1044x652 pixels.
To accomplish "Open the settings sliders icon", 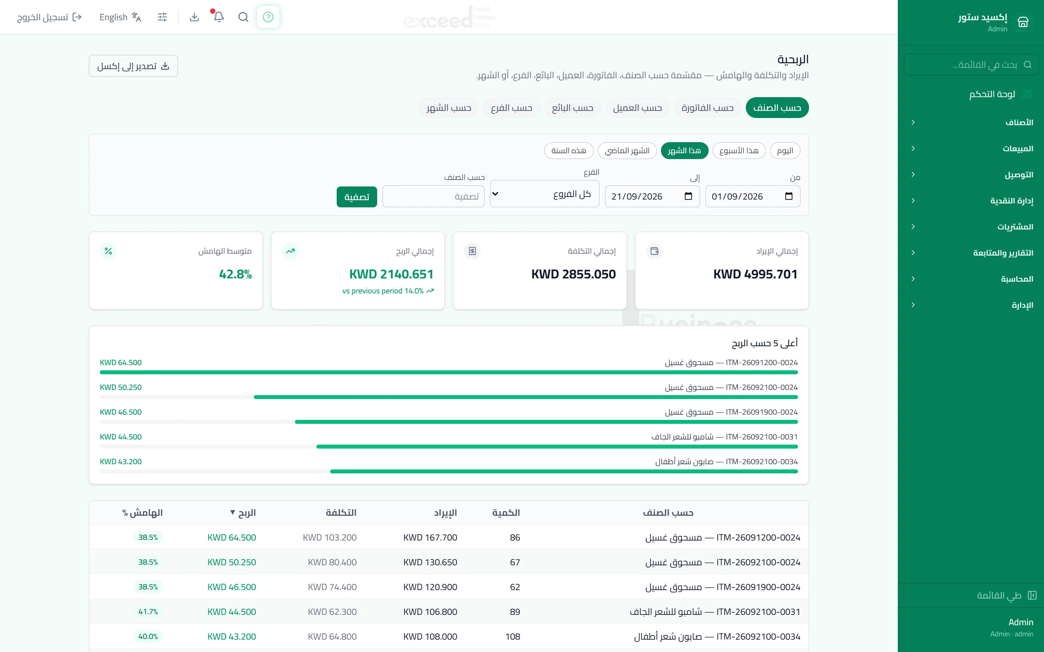I will (x=162, y=17).
